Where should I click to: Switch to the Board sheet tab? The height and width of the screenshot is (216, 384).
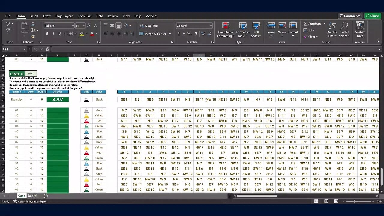coord(32,196)
